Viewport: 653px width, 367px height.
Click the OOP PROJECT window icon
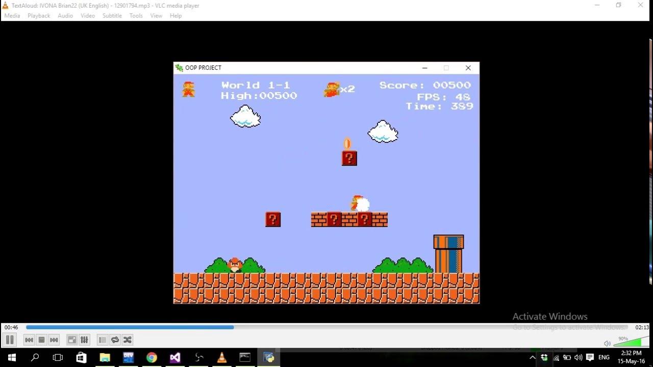pos(179,67)
